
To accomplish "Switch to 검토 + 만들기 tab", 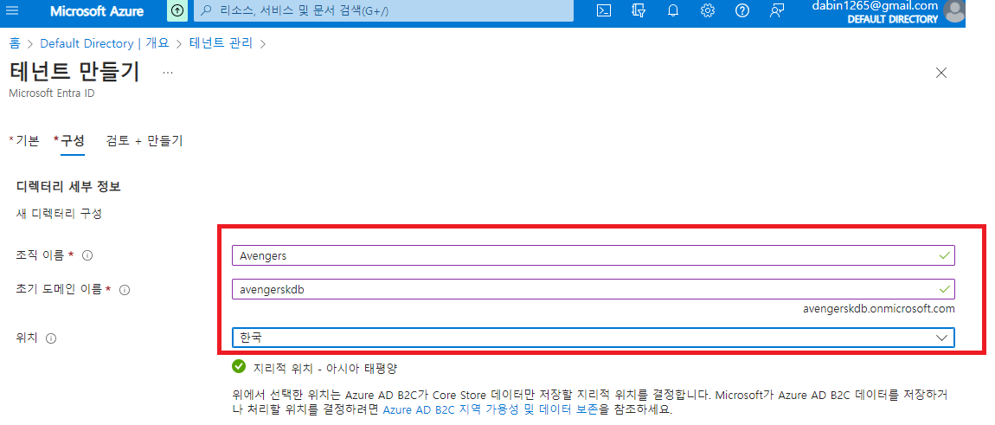I will pos(144,140).
